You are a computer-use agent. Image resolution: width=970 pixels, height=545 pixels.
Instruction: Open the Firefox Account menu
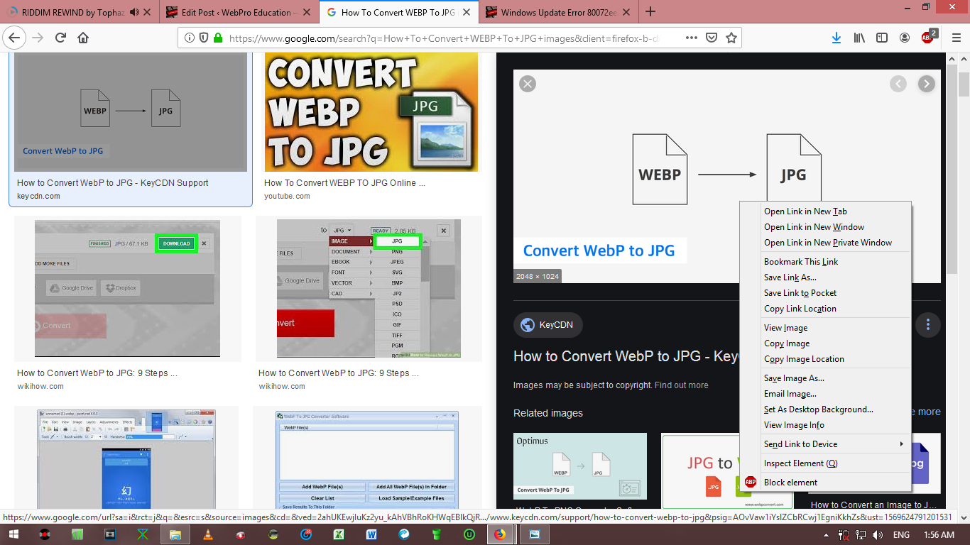pyautogui.click(x=904, y=38)
